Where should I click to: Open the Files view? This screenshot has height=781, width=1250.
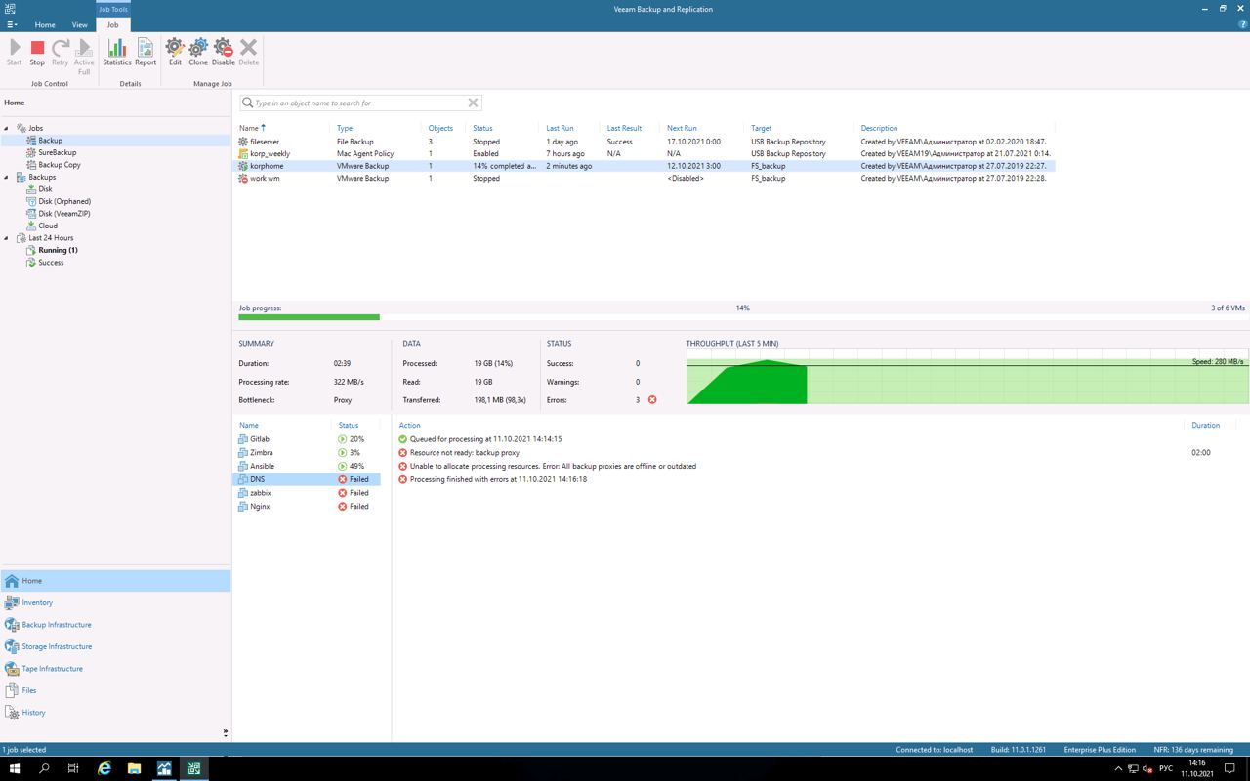tap(115, 690)
